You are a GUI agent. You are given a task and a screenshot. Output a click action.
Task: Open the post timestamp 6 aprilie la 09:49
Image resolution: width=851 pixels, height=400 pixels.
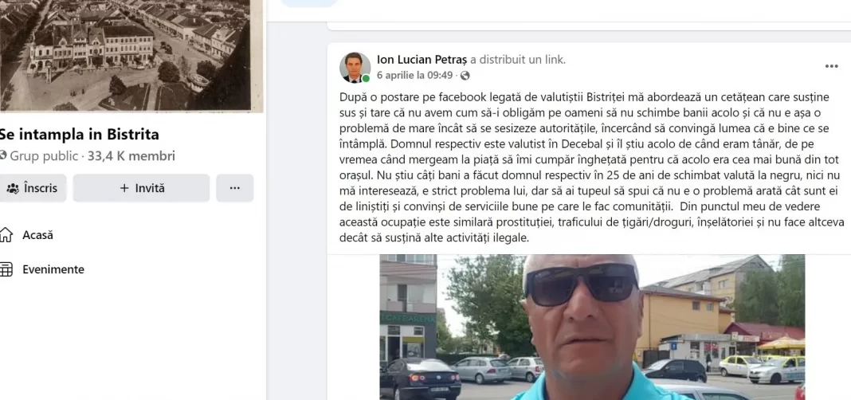point(414,76)
